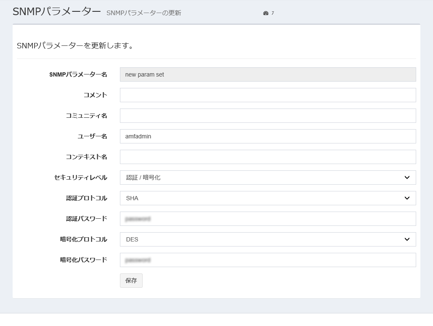
Task: Focus the コメント text field
Action: tap(268, 95)
